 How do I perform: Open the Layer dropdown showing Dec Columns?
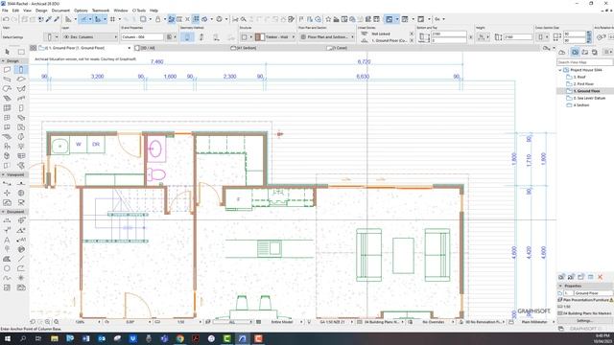(x=90, y=36)
